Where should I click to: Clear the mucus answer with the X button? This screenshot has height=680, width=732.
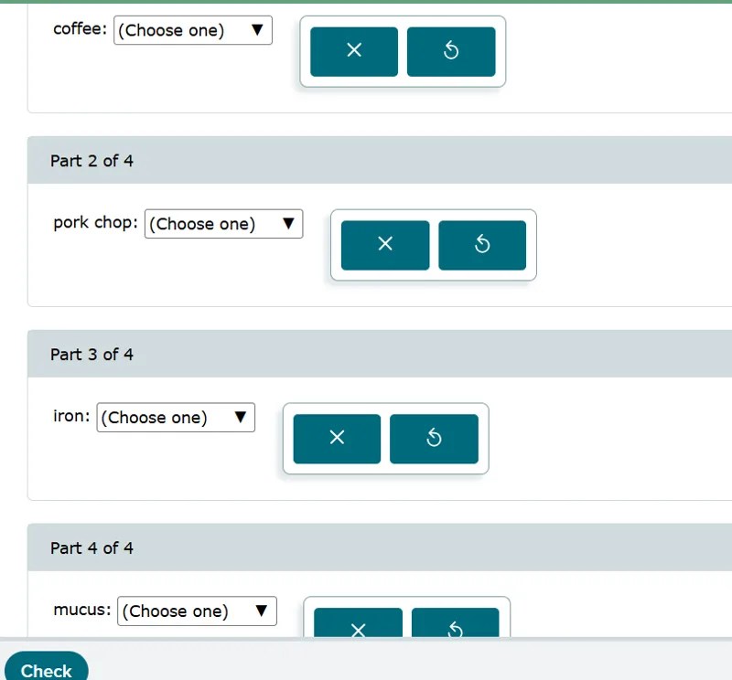358,622
